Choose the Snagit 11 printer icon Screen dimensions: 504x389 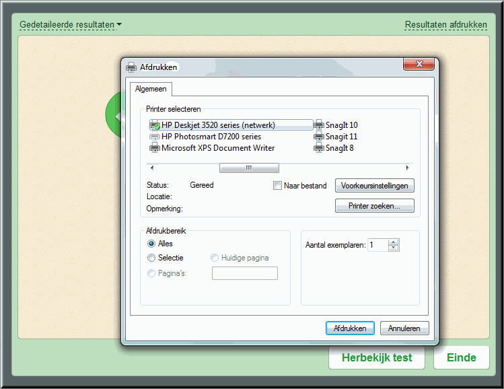(319, 137)
